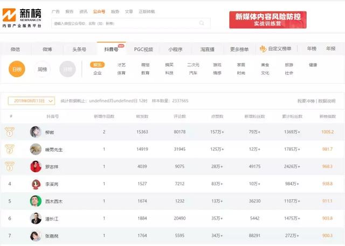
Task: Open 潘长江's avatar
Action: [36, 219]
